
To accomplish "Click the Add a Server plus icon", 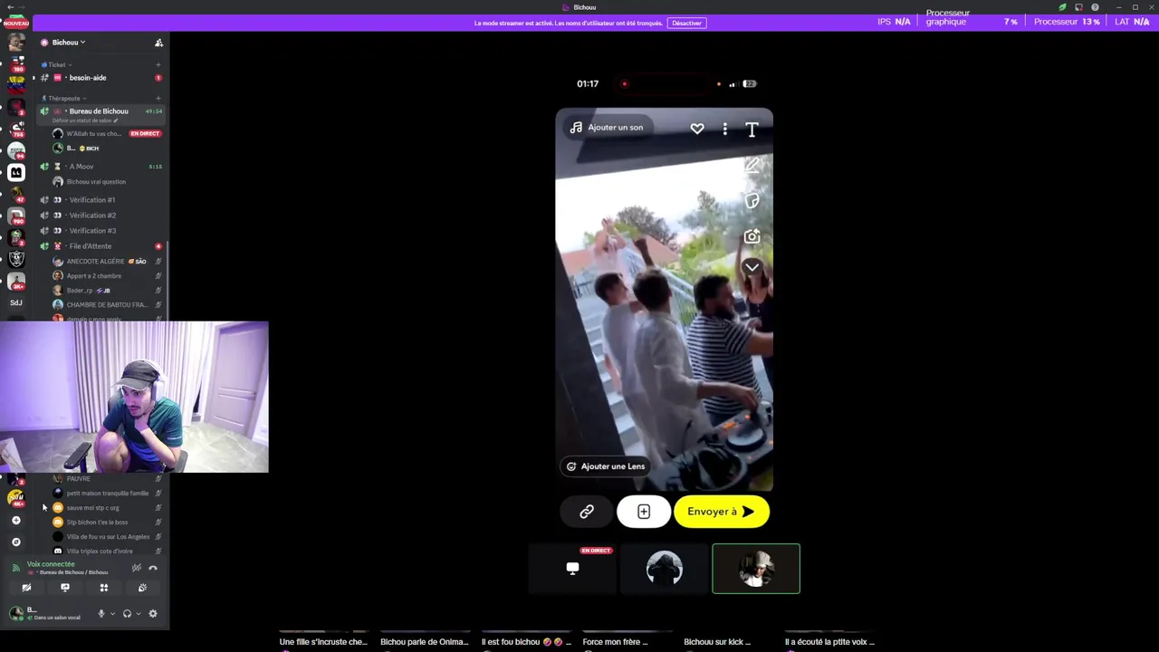I will pos(15,521).
